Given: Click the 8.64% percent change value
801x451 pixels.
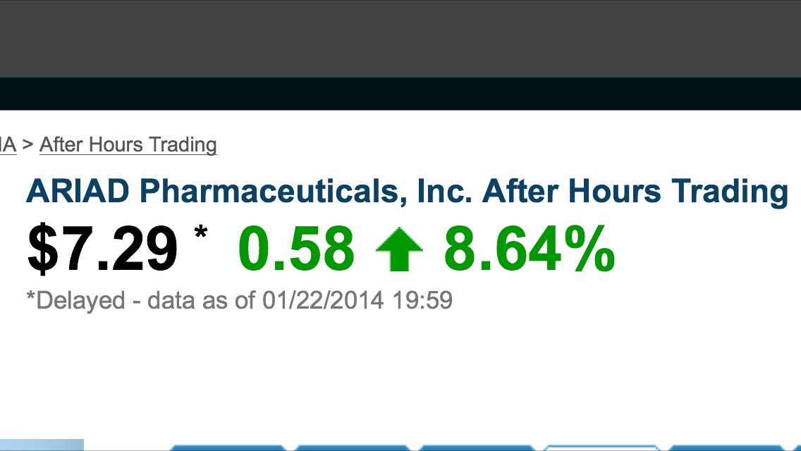Looking at the screenshot, I should (x=529, y=249).
